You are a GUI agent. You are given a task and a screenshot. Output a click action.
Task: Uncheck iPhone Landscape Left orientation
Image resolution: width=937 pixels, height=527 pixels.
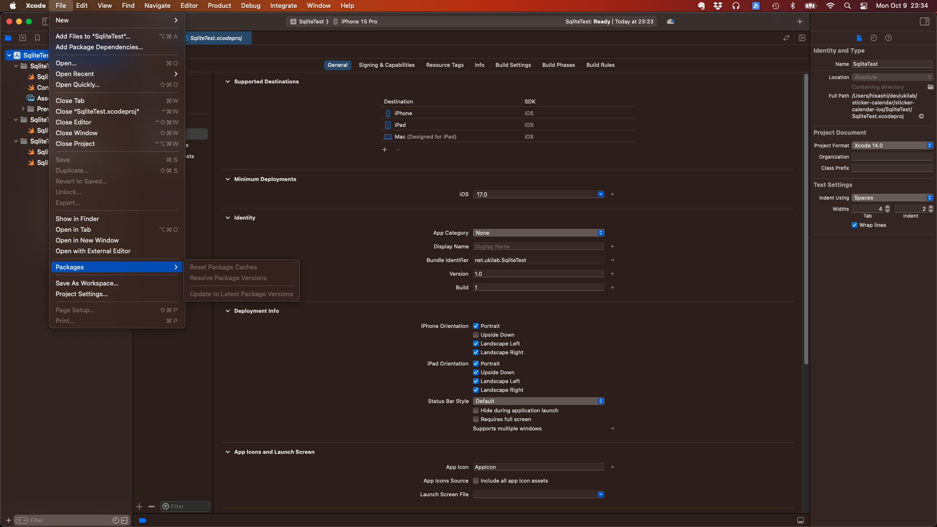click(x=476, y=344)
